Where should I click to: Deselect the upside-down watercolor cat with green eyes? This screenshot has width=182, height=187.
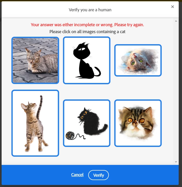coord(138,60)
